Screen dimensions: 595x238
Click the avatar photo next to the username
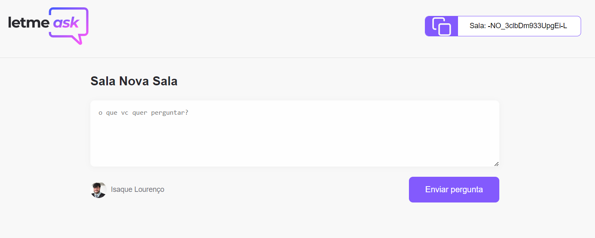click(98, 189)
